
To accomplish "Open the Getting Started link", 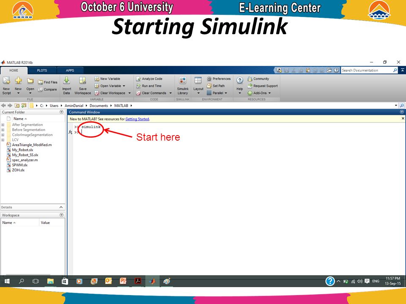I will [137, 119].
